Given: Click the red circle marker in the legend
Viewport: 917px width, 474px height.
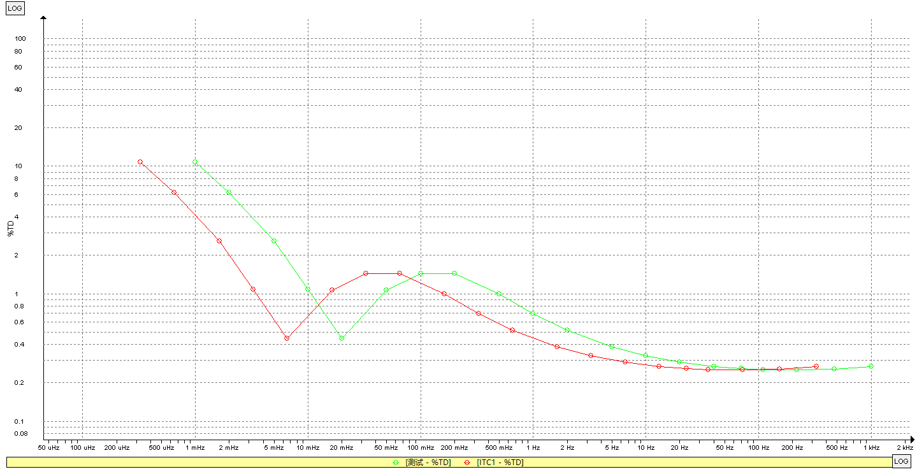Looking at the screenshot, I should click(467, 463).
